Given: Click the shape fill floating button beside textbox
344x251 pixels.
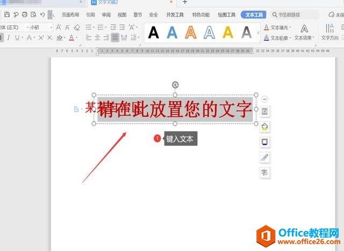Looking at the screenshot, I should [x=265, y=127].
